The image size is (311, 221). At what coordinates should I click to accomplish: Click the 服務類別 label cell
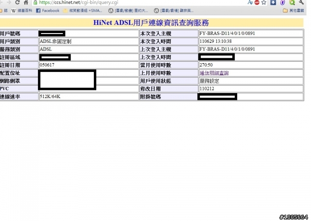(19, 50)
